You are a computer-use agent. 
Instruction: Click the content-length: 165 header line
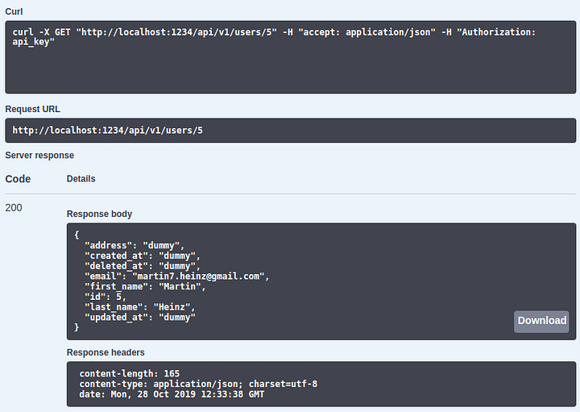coord(130,373)
